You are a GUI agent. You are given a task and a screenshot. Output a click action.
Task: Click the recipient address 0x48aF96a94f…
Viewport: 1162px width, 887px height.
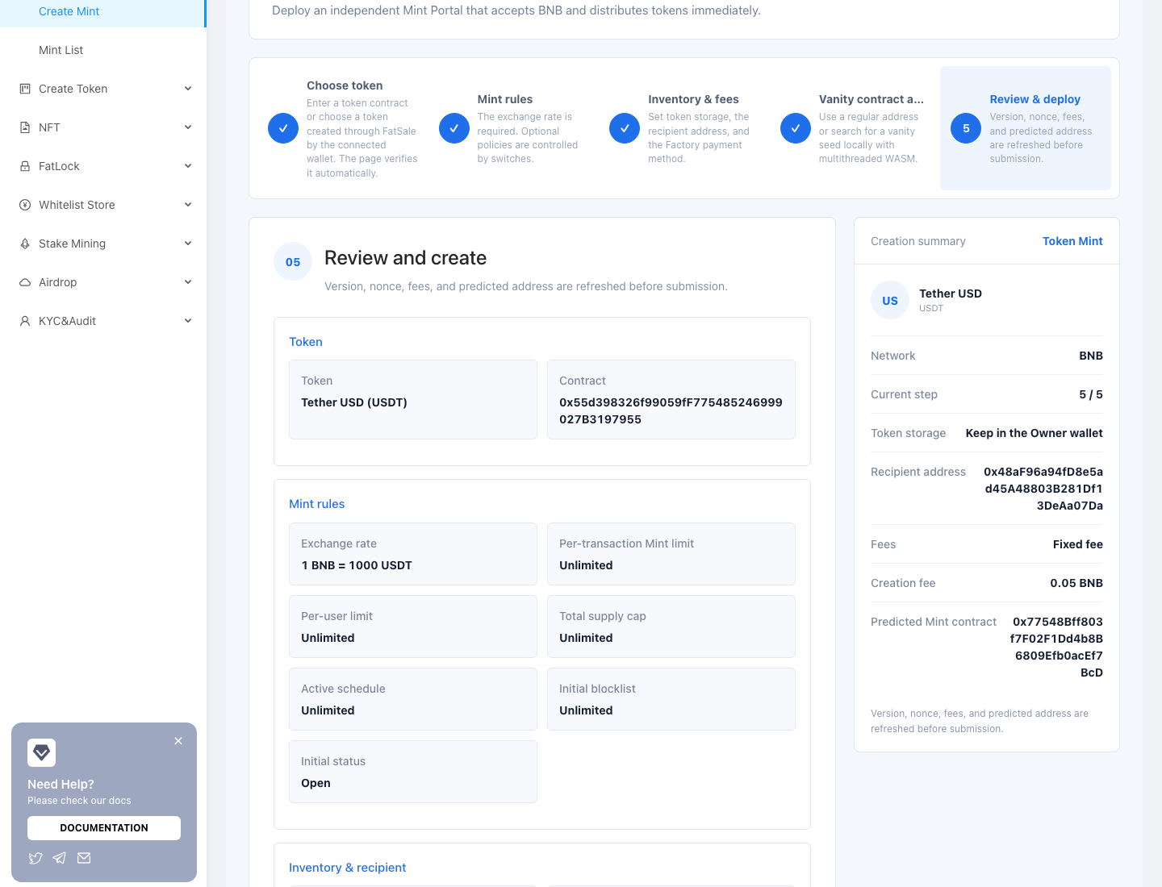[1043, 489]
